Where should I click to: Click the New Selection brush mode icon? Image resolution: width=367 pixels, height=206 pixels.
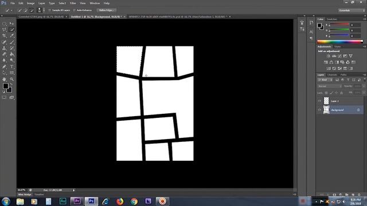[x=20, y=10]
